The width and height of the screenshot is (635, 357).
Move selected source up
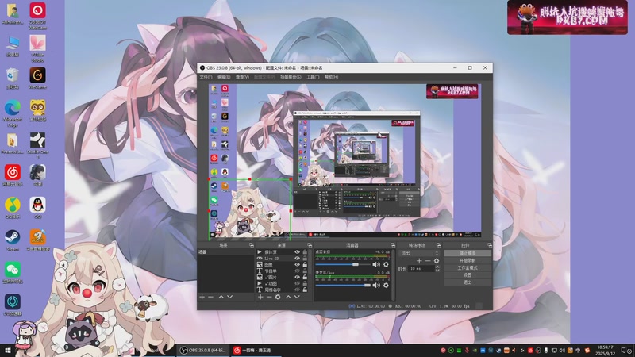(288, 297)
